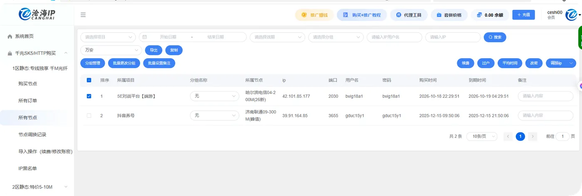Uncheck the row 1 5E对战平台 checkbox
Viewport: 582px width, 196px height.
click(x=89, y=96)
